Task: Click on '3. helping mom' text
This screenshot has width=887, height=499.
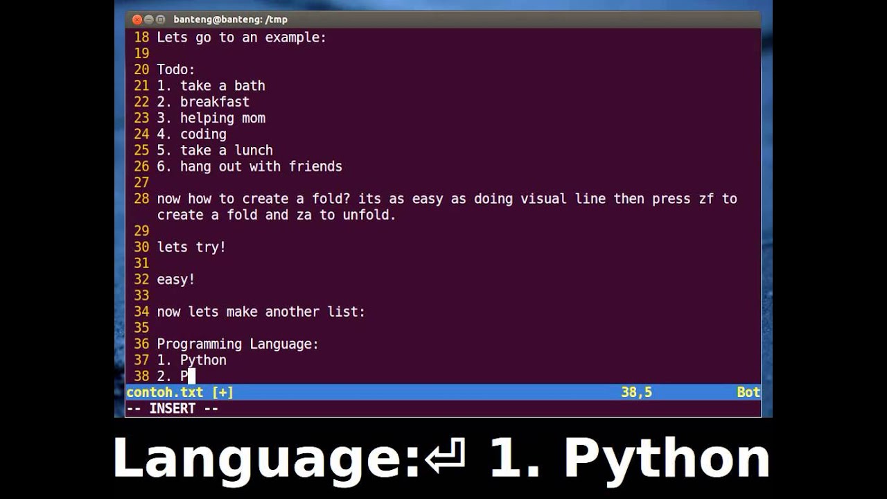Action: [x=211, y=118]
